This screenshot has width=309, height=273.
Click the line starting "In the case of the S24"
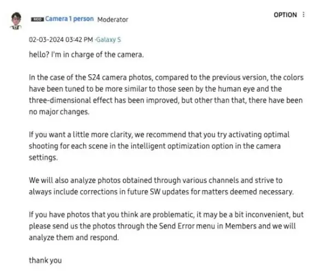coord(166,78)
